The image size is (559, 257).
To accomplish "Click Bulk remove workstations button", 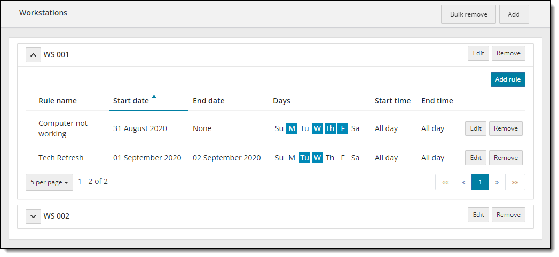I will coord(468,14).
